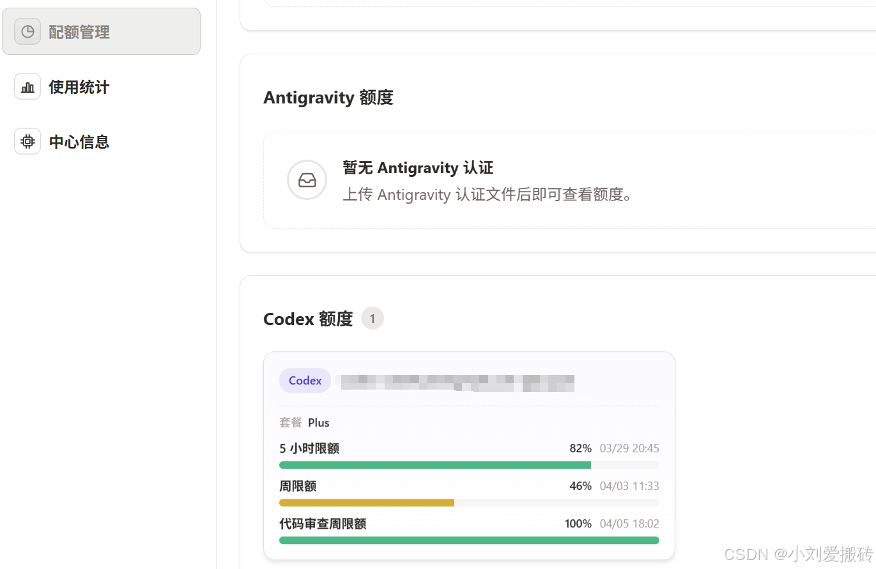Click the inbox icon in Antigravity 额度 card

click(307, 180)
